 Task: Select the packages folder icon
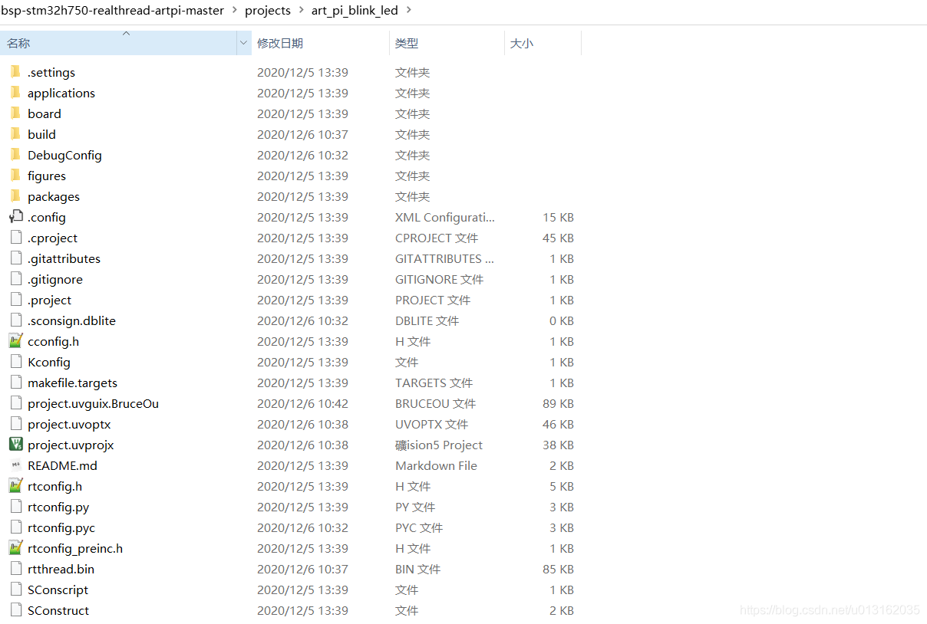point(15,196)
